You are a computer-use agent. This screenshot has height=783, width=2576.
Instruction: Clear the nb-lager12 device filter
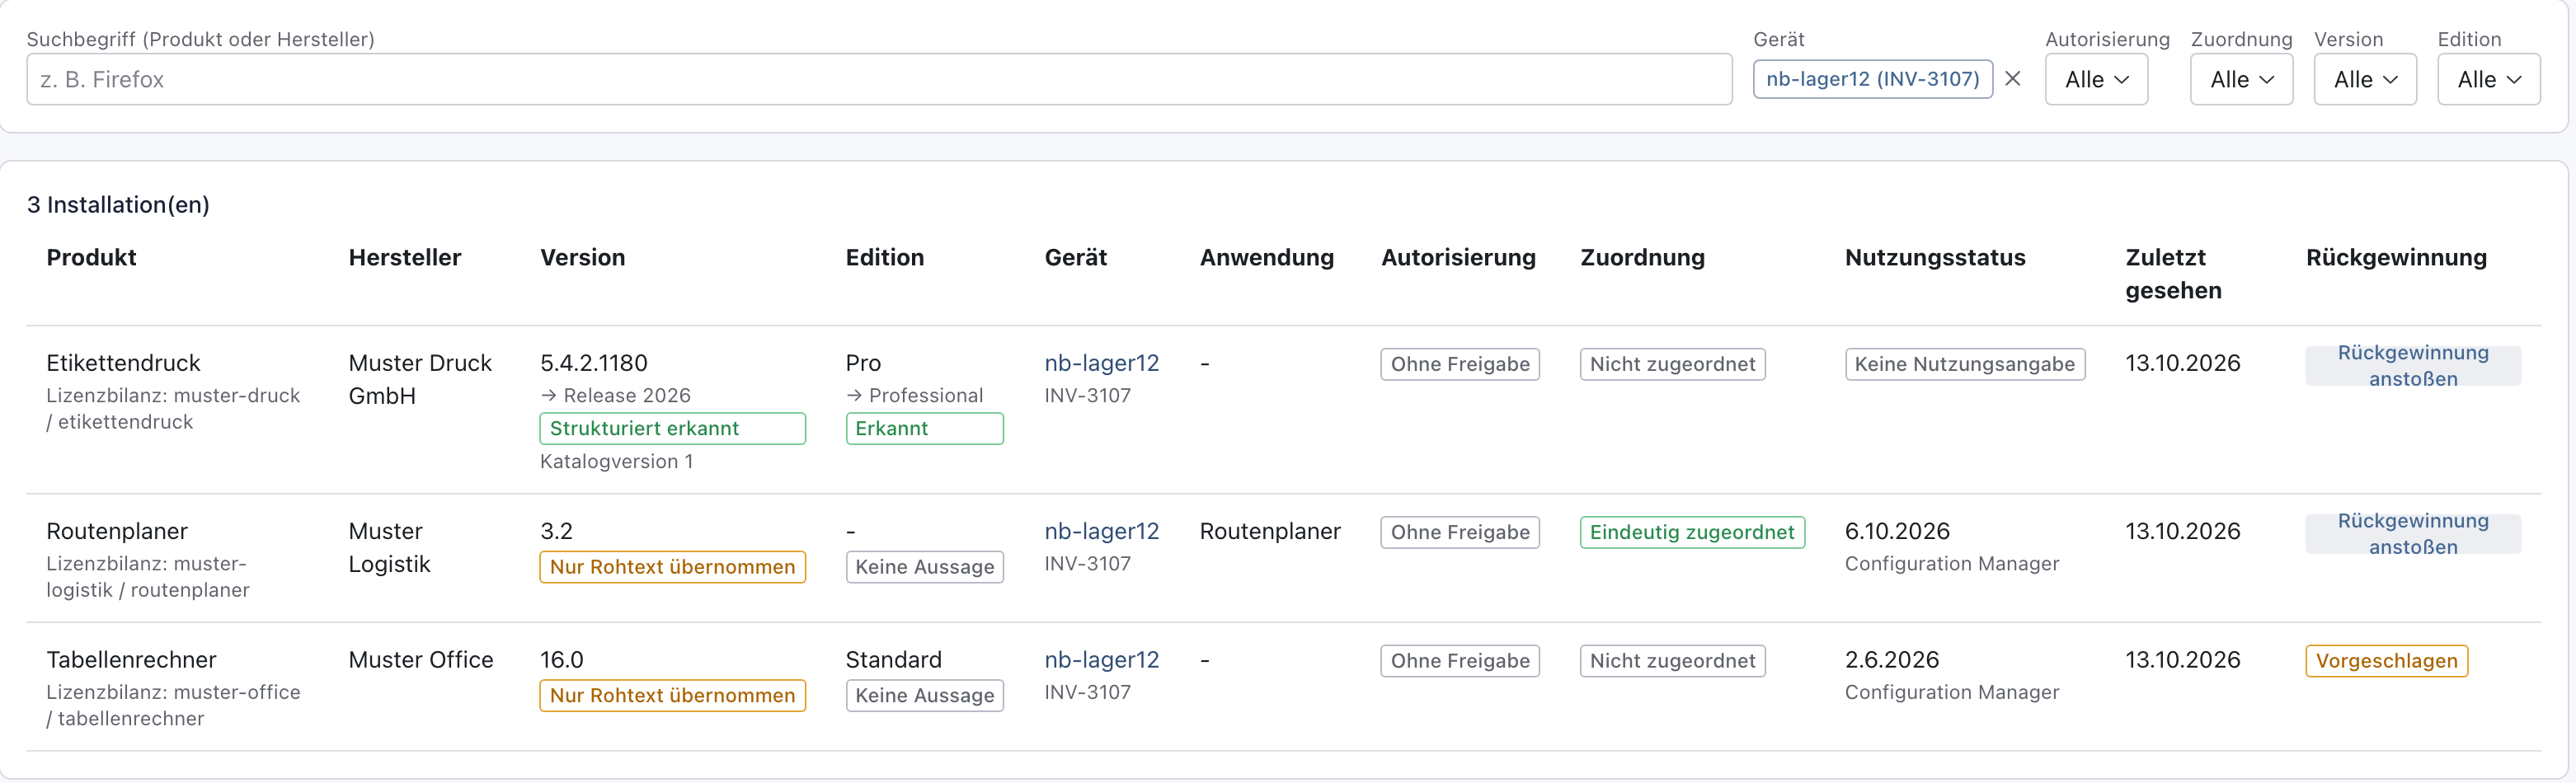[2013, 79]
